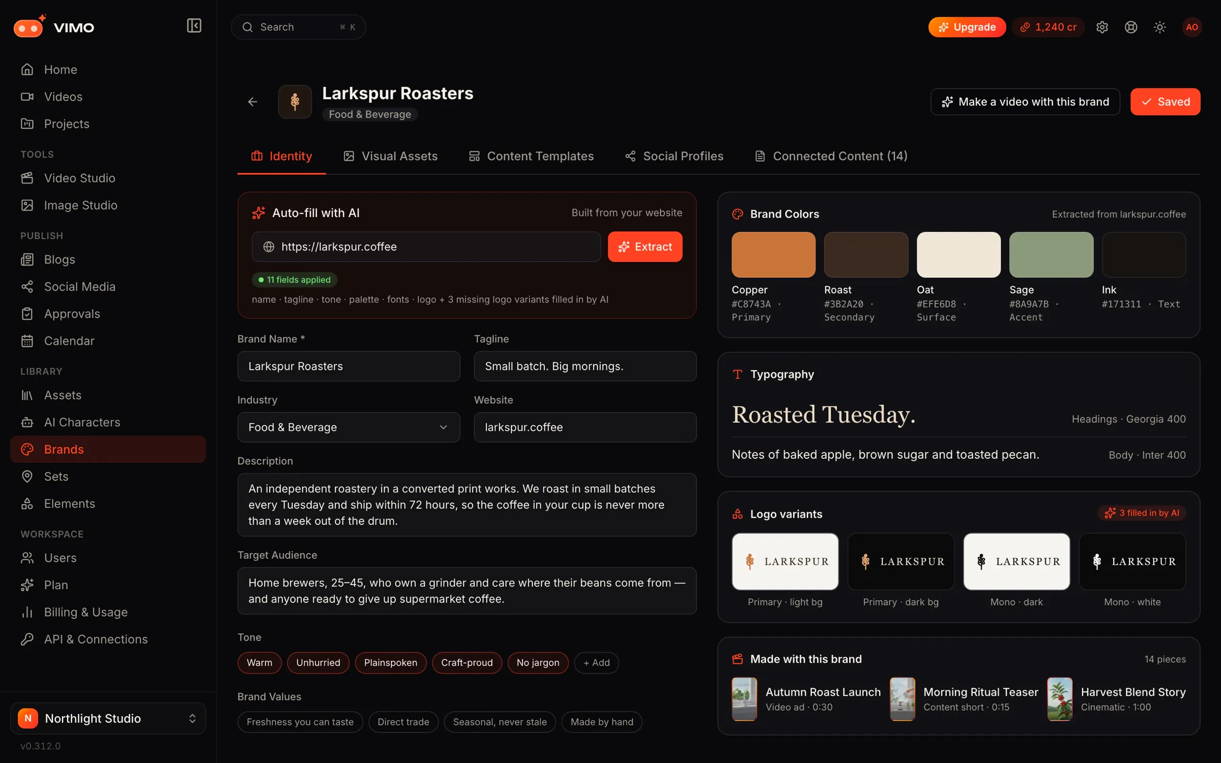Click the Extract button
Screen dimensions: 1221x763
point(645,247)
